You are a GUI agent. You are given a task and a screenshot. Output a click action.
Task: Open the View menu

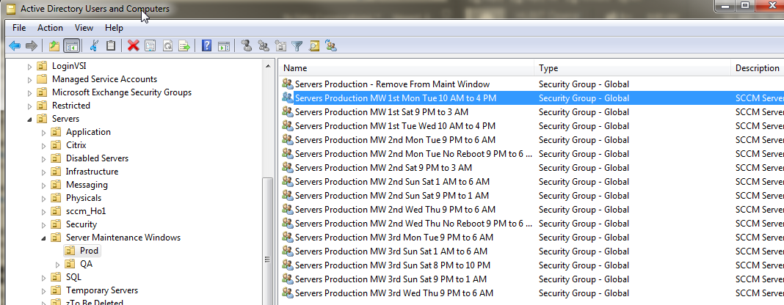click(84, 28)
